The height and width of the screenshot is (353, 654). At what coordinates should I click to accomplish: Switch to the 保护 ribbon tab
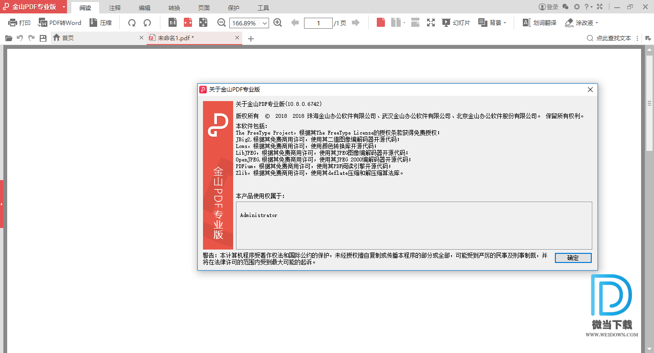(x=234, y=8)
